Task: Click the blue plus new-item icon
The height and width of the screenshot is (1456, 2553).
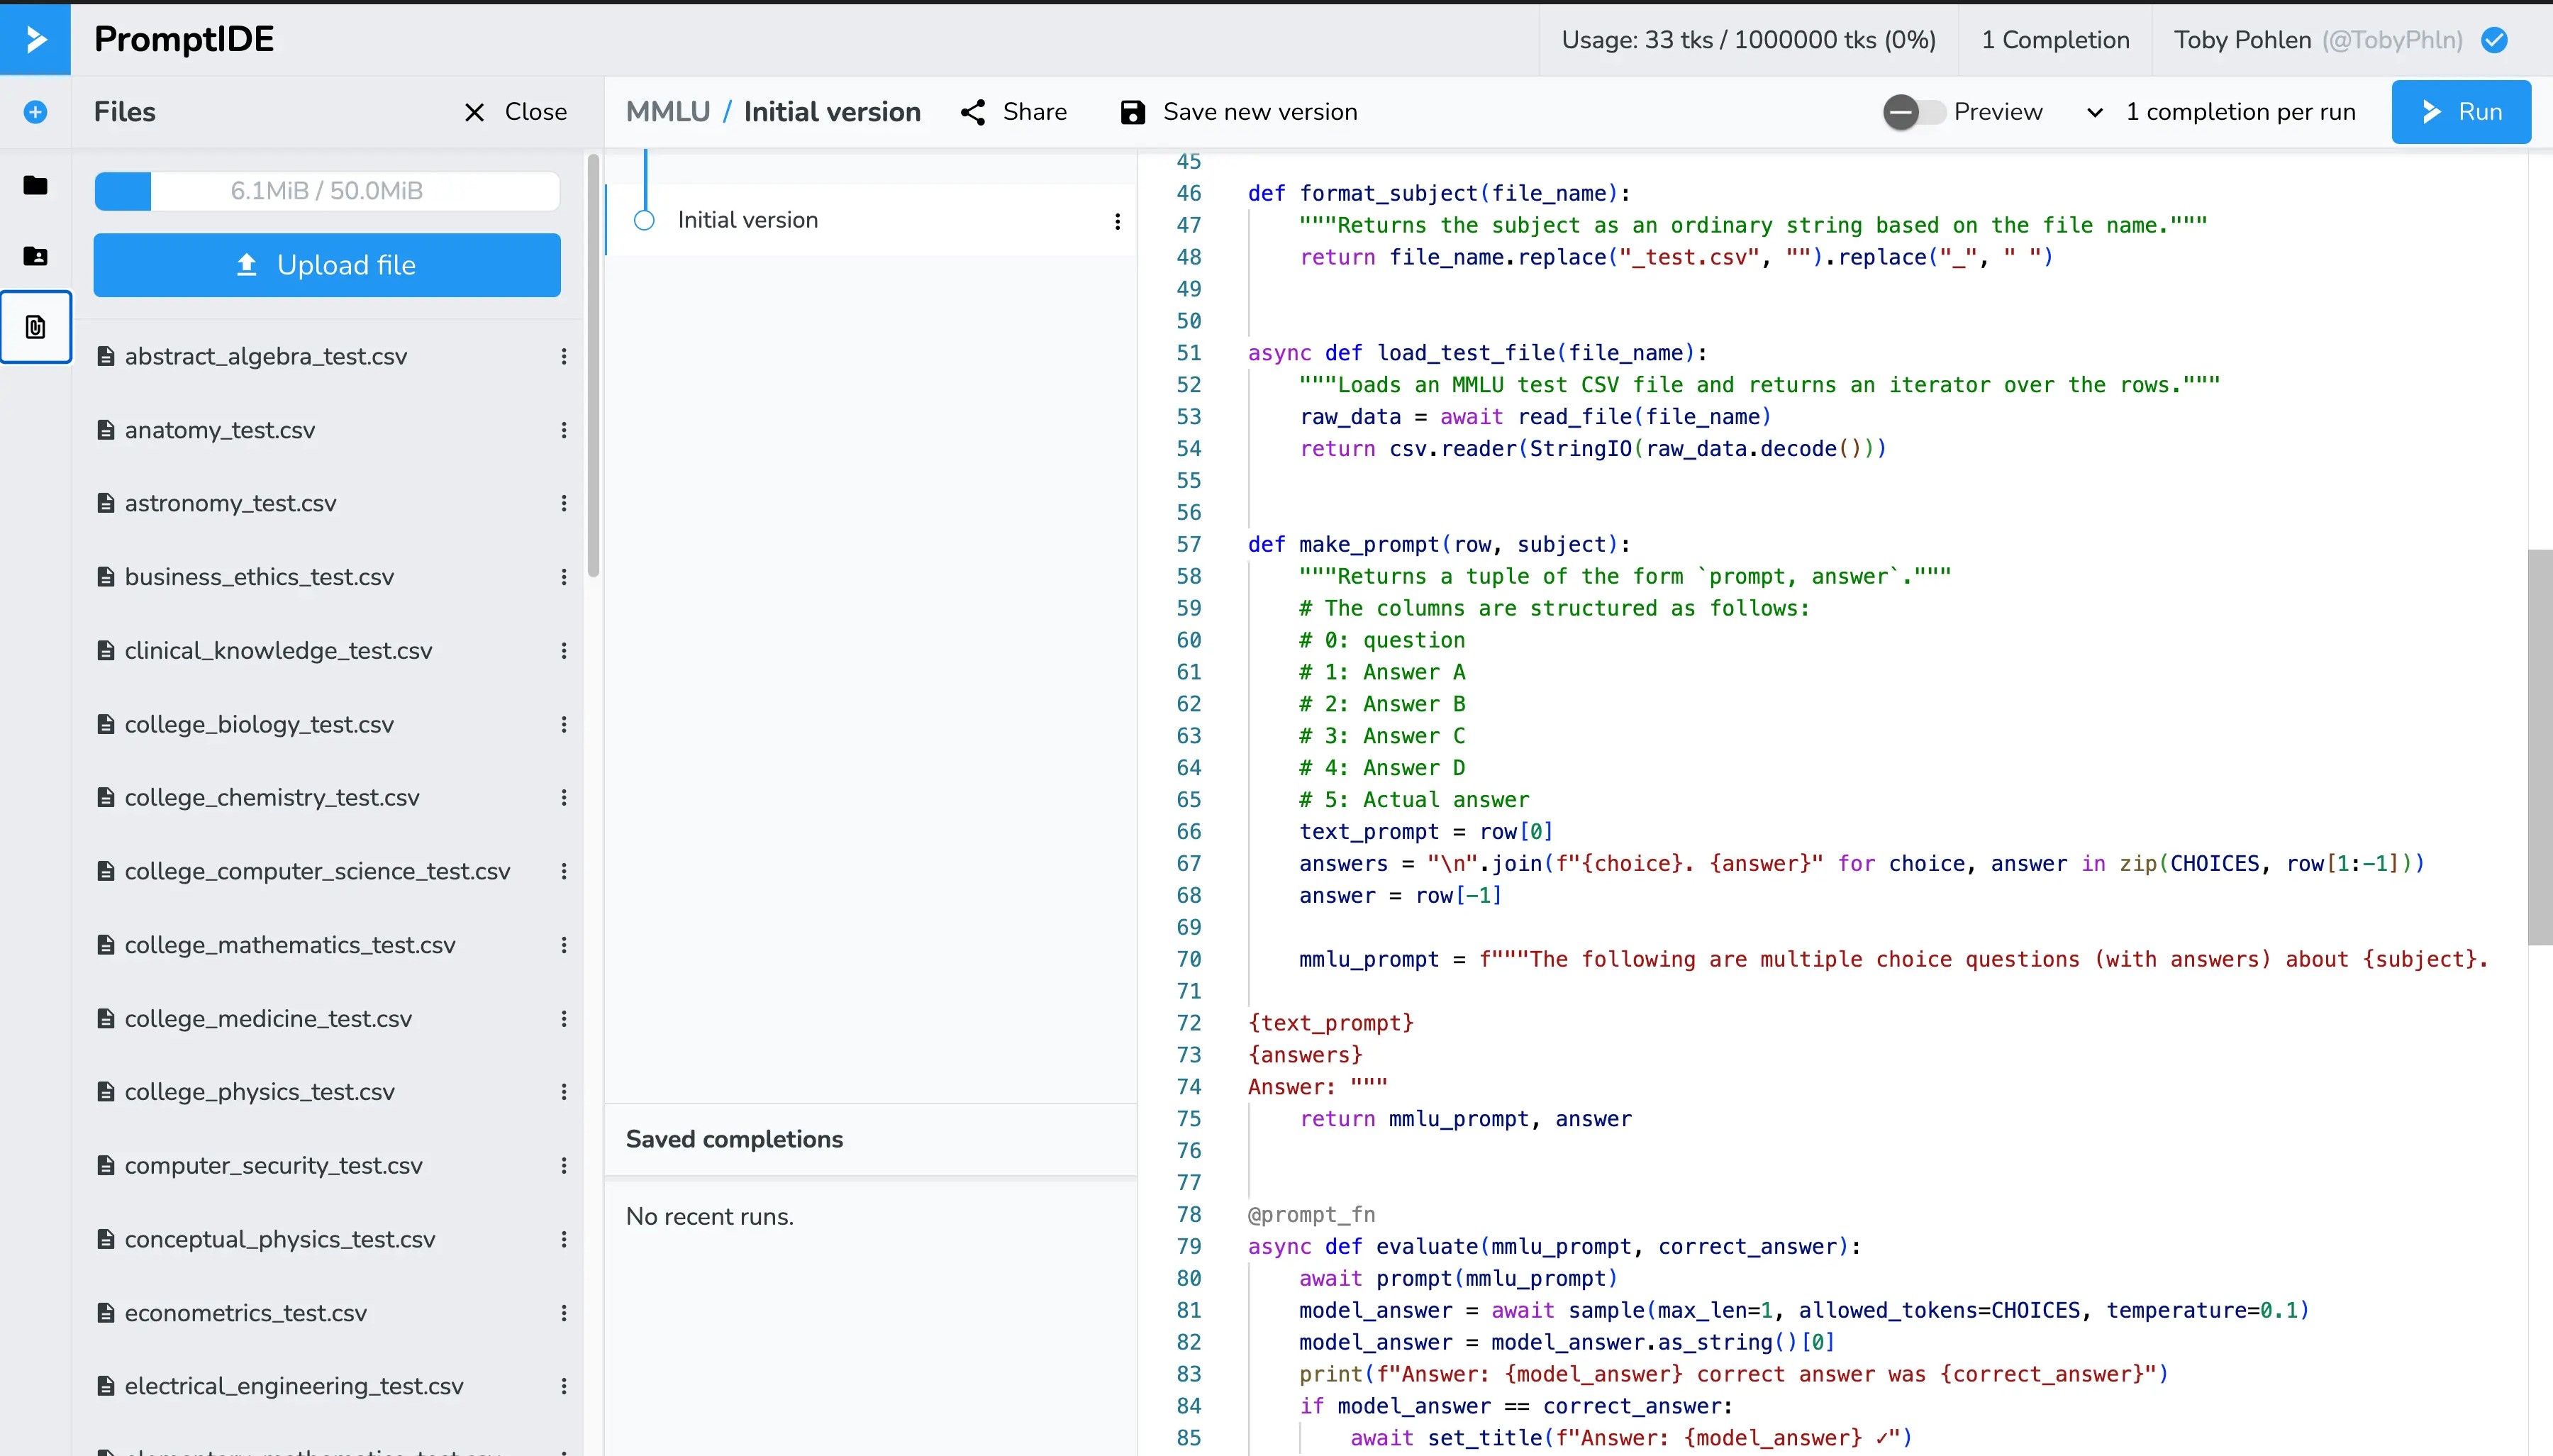Action: pyautogui.click(x=35, y=112)
